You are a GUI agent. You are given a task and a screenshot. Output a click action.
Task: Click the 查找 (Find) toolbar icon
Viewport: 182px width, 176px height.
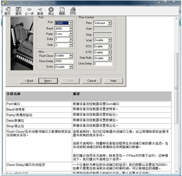[x=18, y=11]
